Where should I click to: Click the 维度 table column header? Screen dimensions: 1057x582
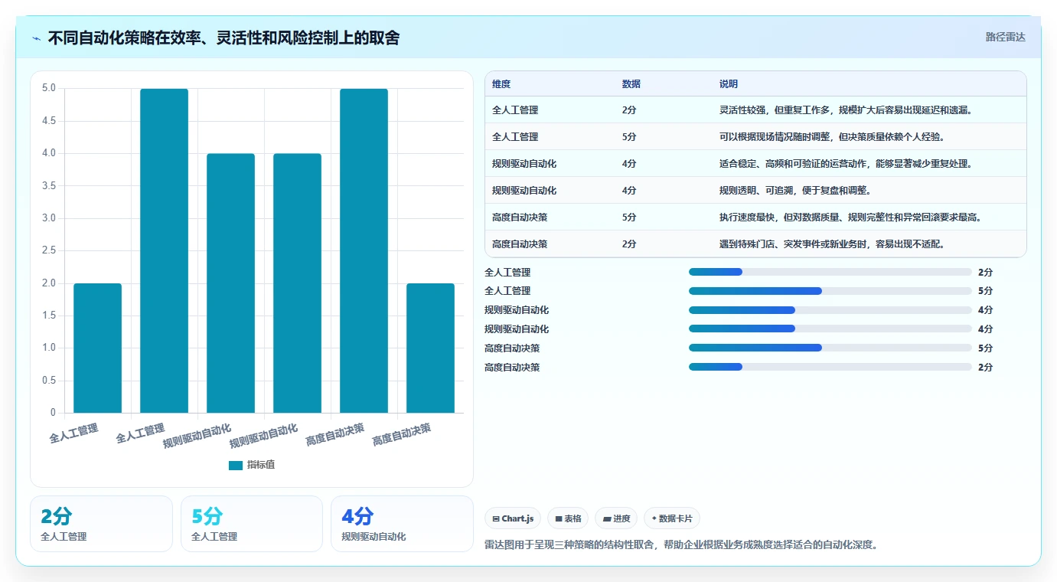[x=501, y=84]
